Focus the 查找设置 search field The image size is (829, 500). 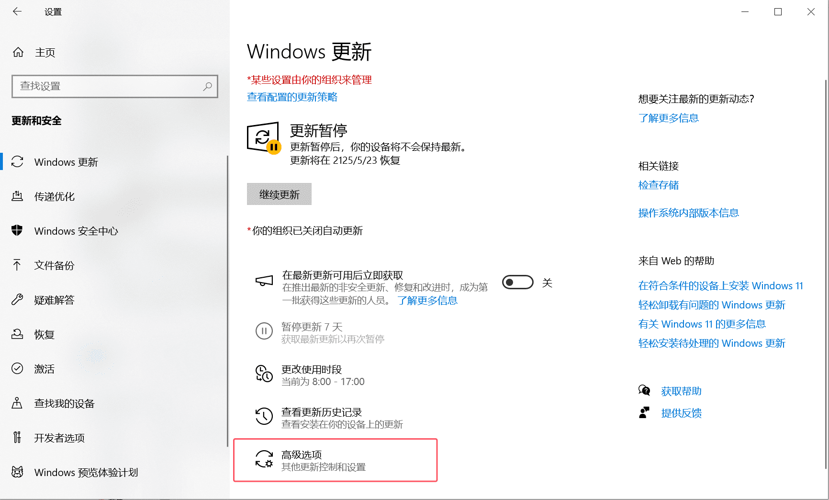pyautogui.click(x=115, y=86)
